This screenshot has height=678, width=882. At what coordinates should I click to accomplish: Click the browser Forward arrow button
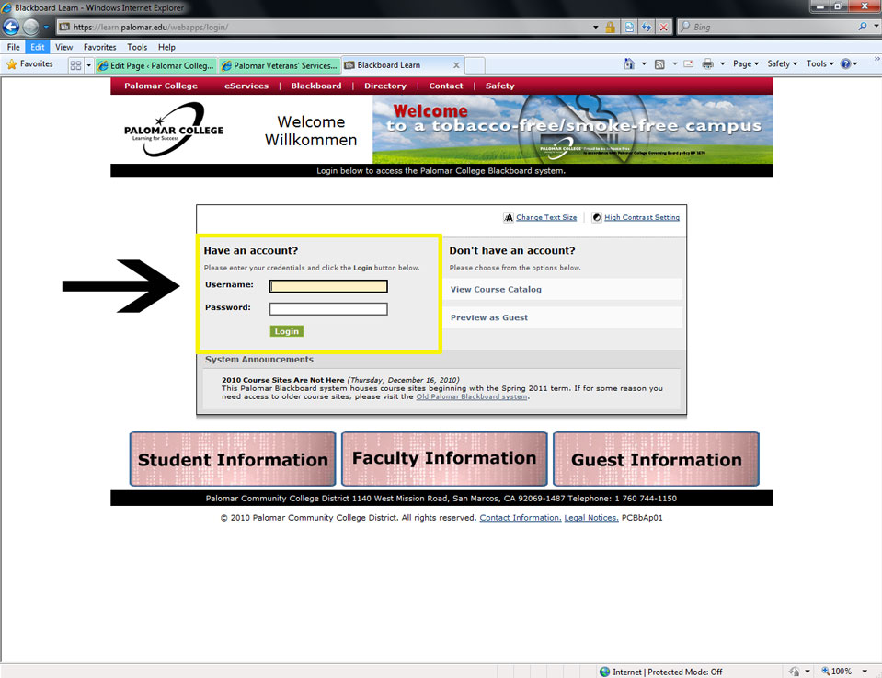pyautogui.click(x=31, y=27)
